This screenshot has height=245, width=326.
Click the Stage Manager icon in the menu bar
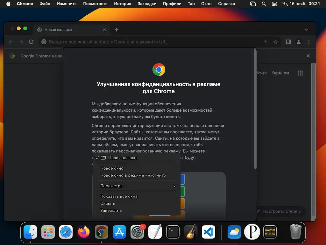point(253,4)
